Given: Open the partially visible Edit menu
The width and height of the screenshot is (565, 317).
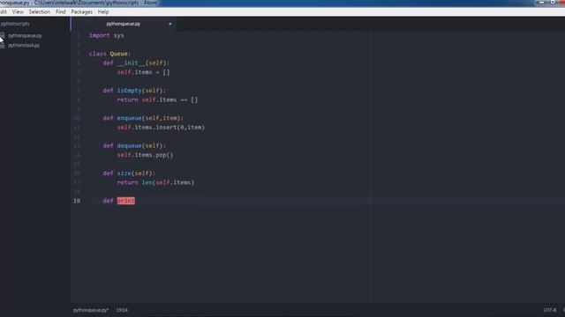Looking at the screenshot, I should pos(4,11).
